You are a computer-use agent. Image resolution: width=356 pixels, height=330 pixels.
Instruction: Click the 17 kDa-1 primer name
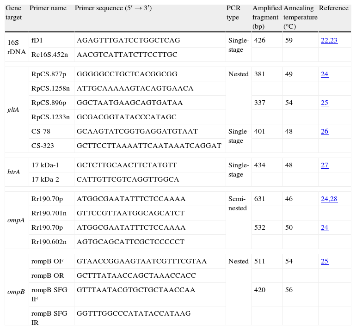[45, 165]
